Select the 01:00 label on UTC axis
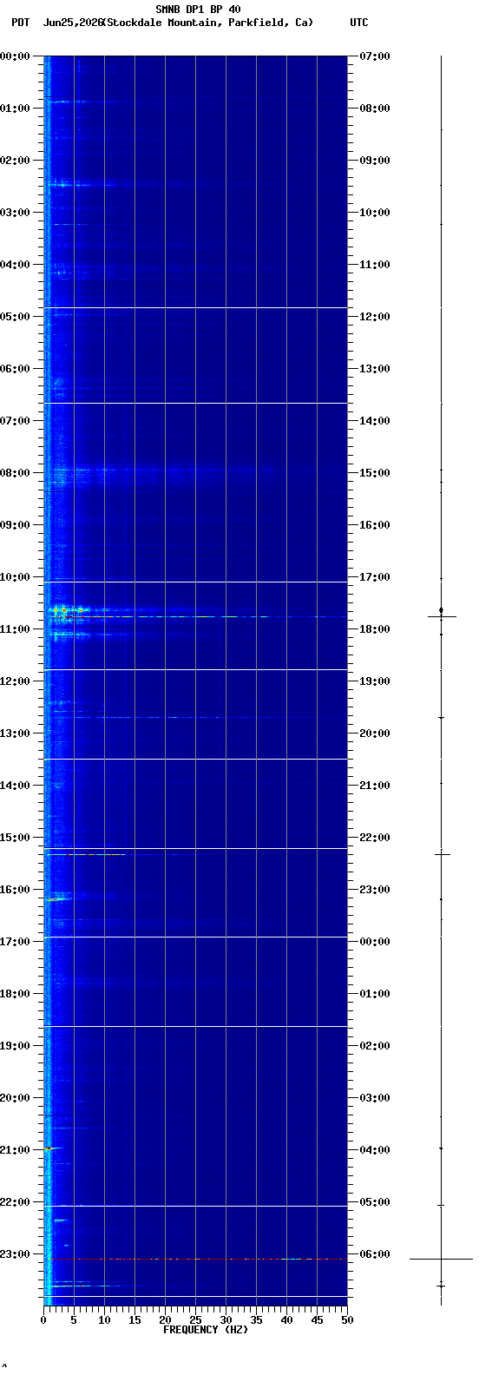Image resolution: width=479 pixels, height=1375 pixels. click(375, 994)
